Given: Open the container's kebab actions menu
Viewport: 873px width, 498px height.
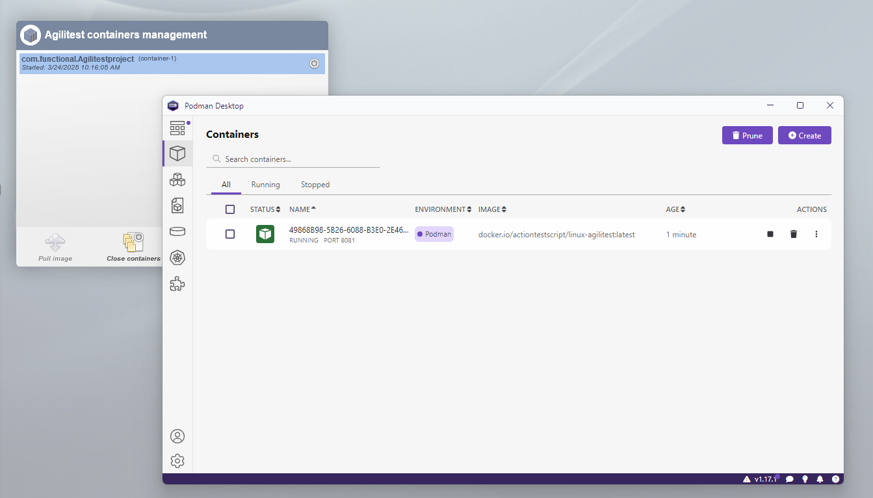Looking at the screenshot, I should coord(816,234).
